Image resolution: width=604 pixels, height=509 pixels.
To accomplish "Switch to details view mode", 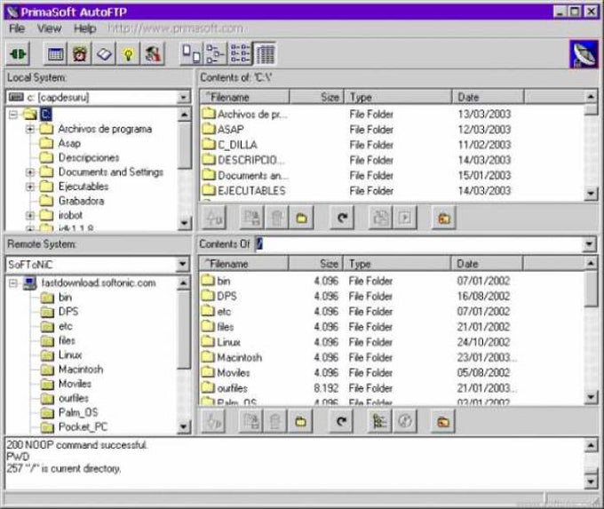I will pos(265,53).
